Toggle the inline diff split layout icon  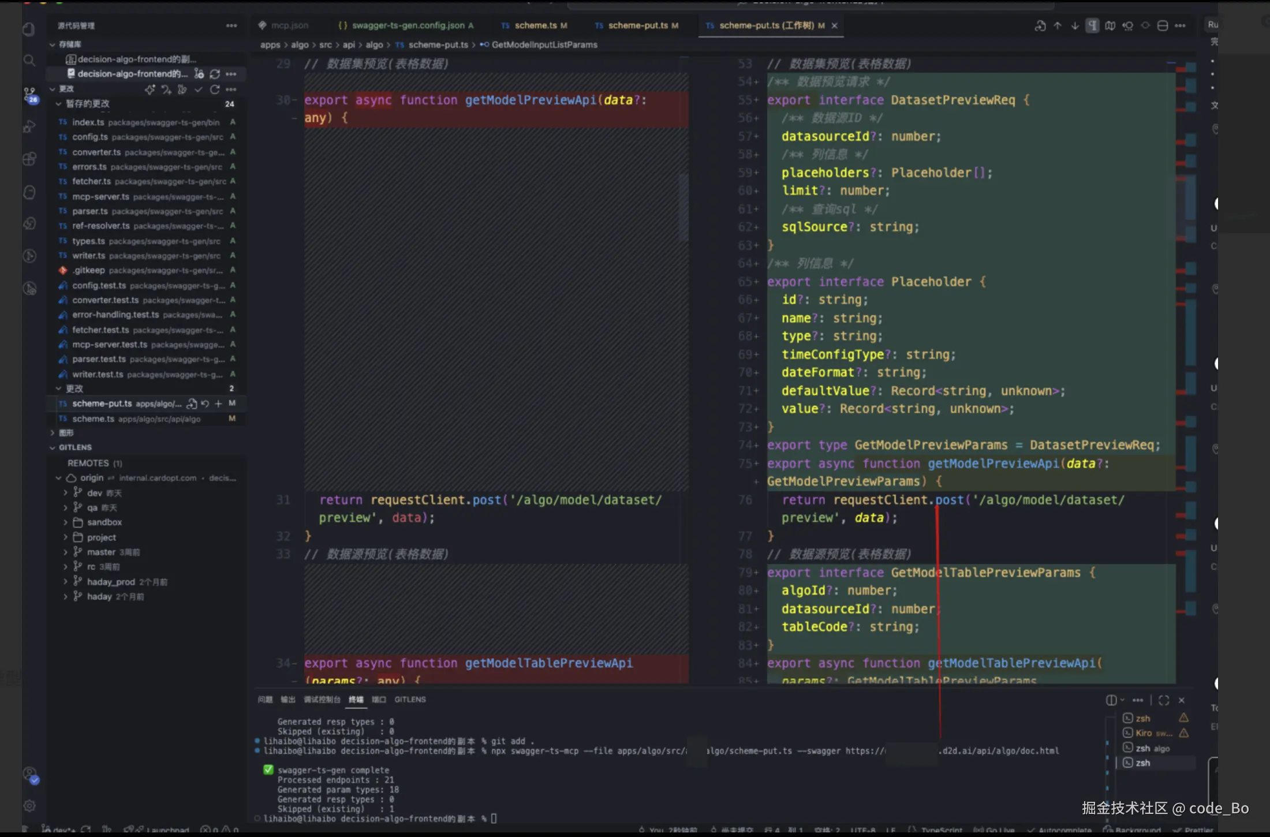(x=1163, y=26)
